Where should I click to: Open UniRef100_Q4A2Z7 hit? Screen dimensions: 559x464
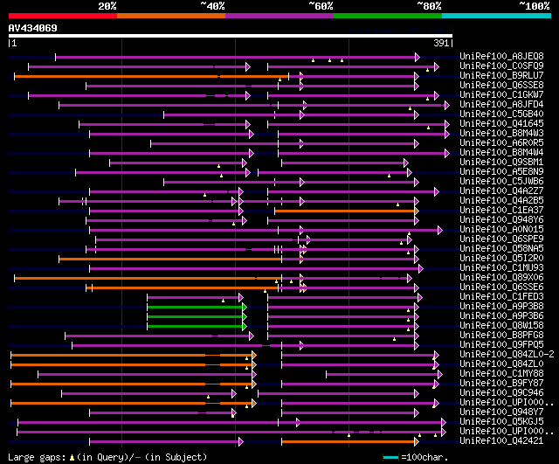[x=501, y=190]
